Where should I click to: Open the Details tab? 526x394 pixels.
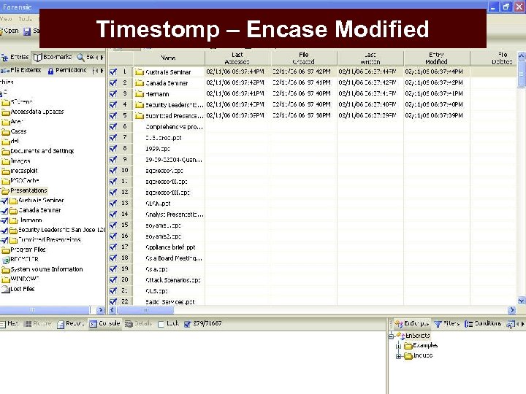(138, 324)
